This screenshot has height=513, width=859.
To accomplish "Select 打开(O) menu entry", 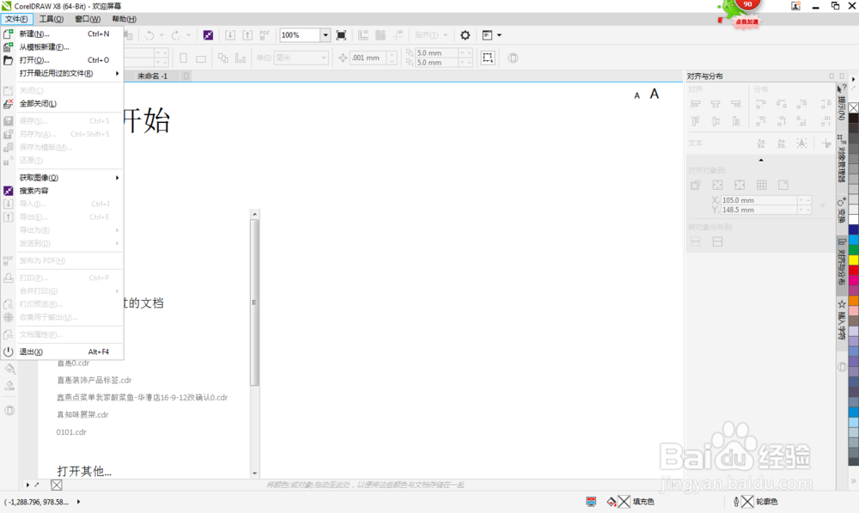I will click(x=62, y=60).
